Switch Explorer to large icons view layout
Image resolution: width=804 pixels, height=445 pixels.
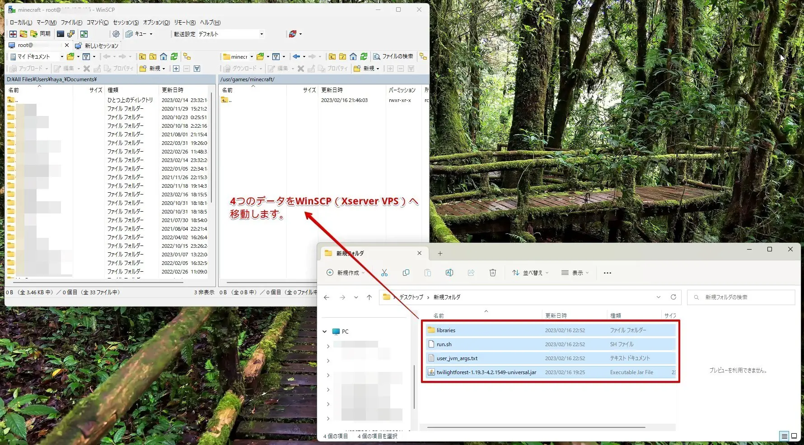pos(794,436)
